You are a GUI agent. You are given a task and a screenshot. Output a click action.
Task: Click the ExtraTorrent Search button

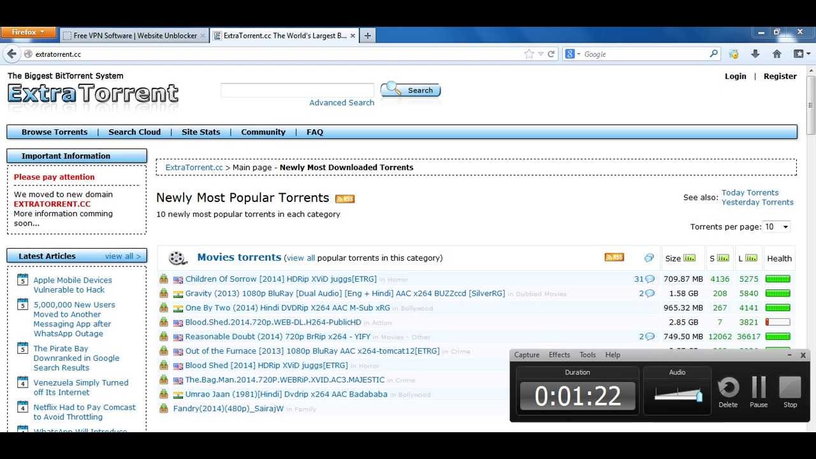[411, 90]
